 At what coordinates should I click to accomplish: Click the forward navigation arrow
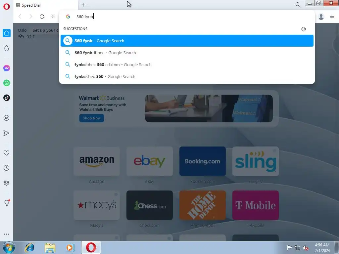click(31, 17)
